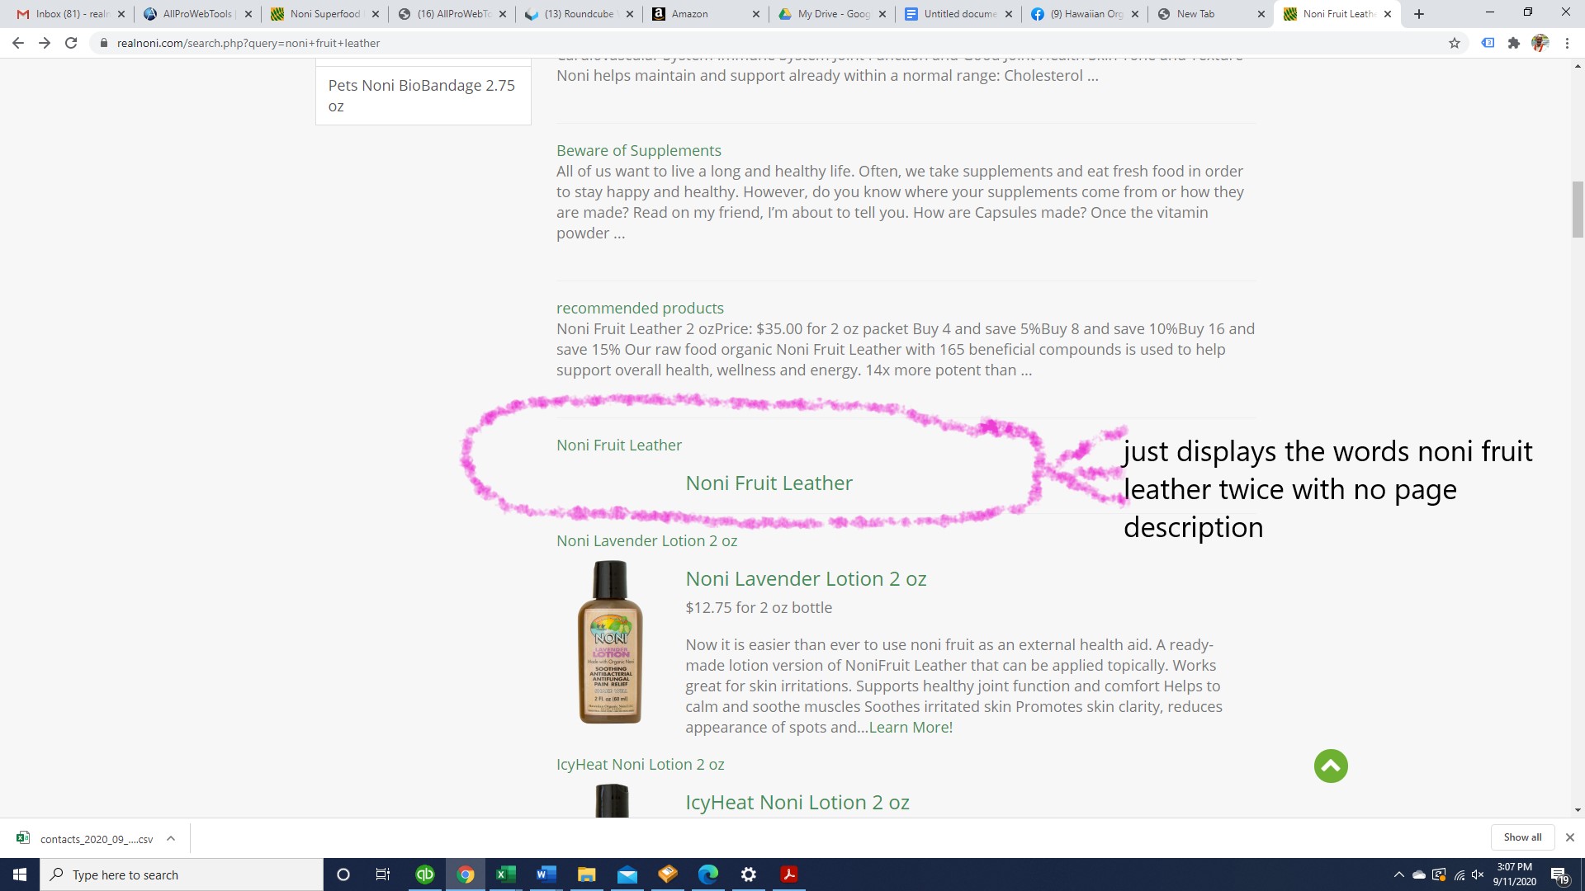The image size is (1585, 891).
Task: Open Windows Start menu
Action: click(x=20, y=874)
